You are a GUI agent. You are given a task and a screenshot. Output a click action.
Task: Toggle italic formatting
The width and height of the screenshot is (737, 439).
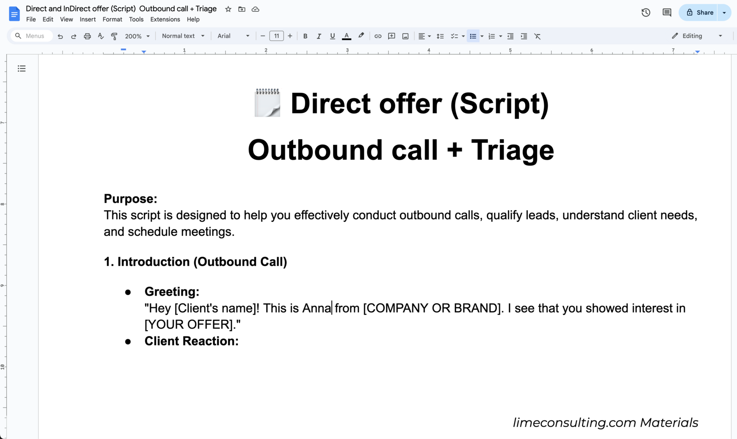click(319, 36)
